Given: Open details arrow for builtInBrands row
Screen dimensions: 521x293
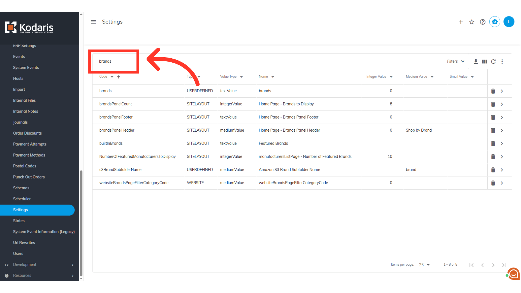Looking at the screenshot, I should pos(502,144).
